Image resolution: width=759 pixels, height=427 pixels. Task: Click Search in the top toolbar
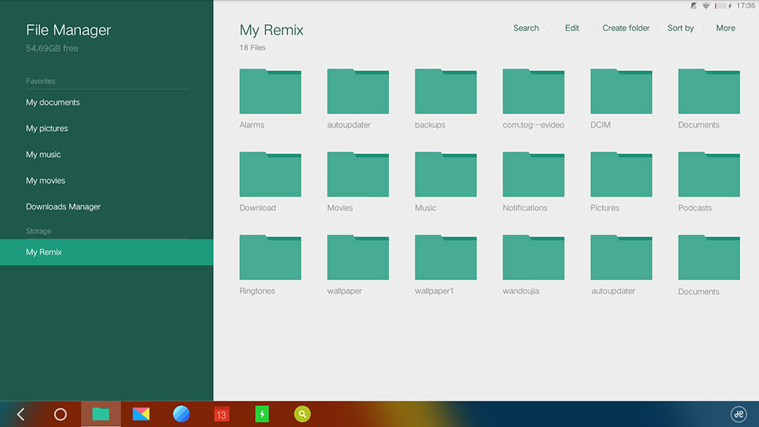[526, 28]
